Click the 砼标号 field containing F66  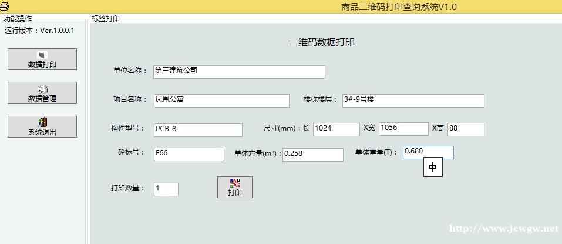point(189,154)
